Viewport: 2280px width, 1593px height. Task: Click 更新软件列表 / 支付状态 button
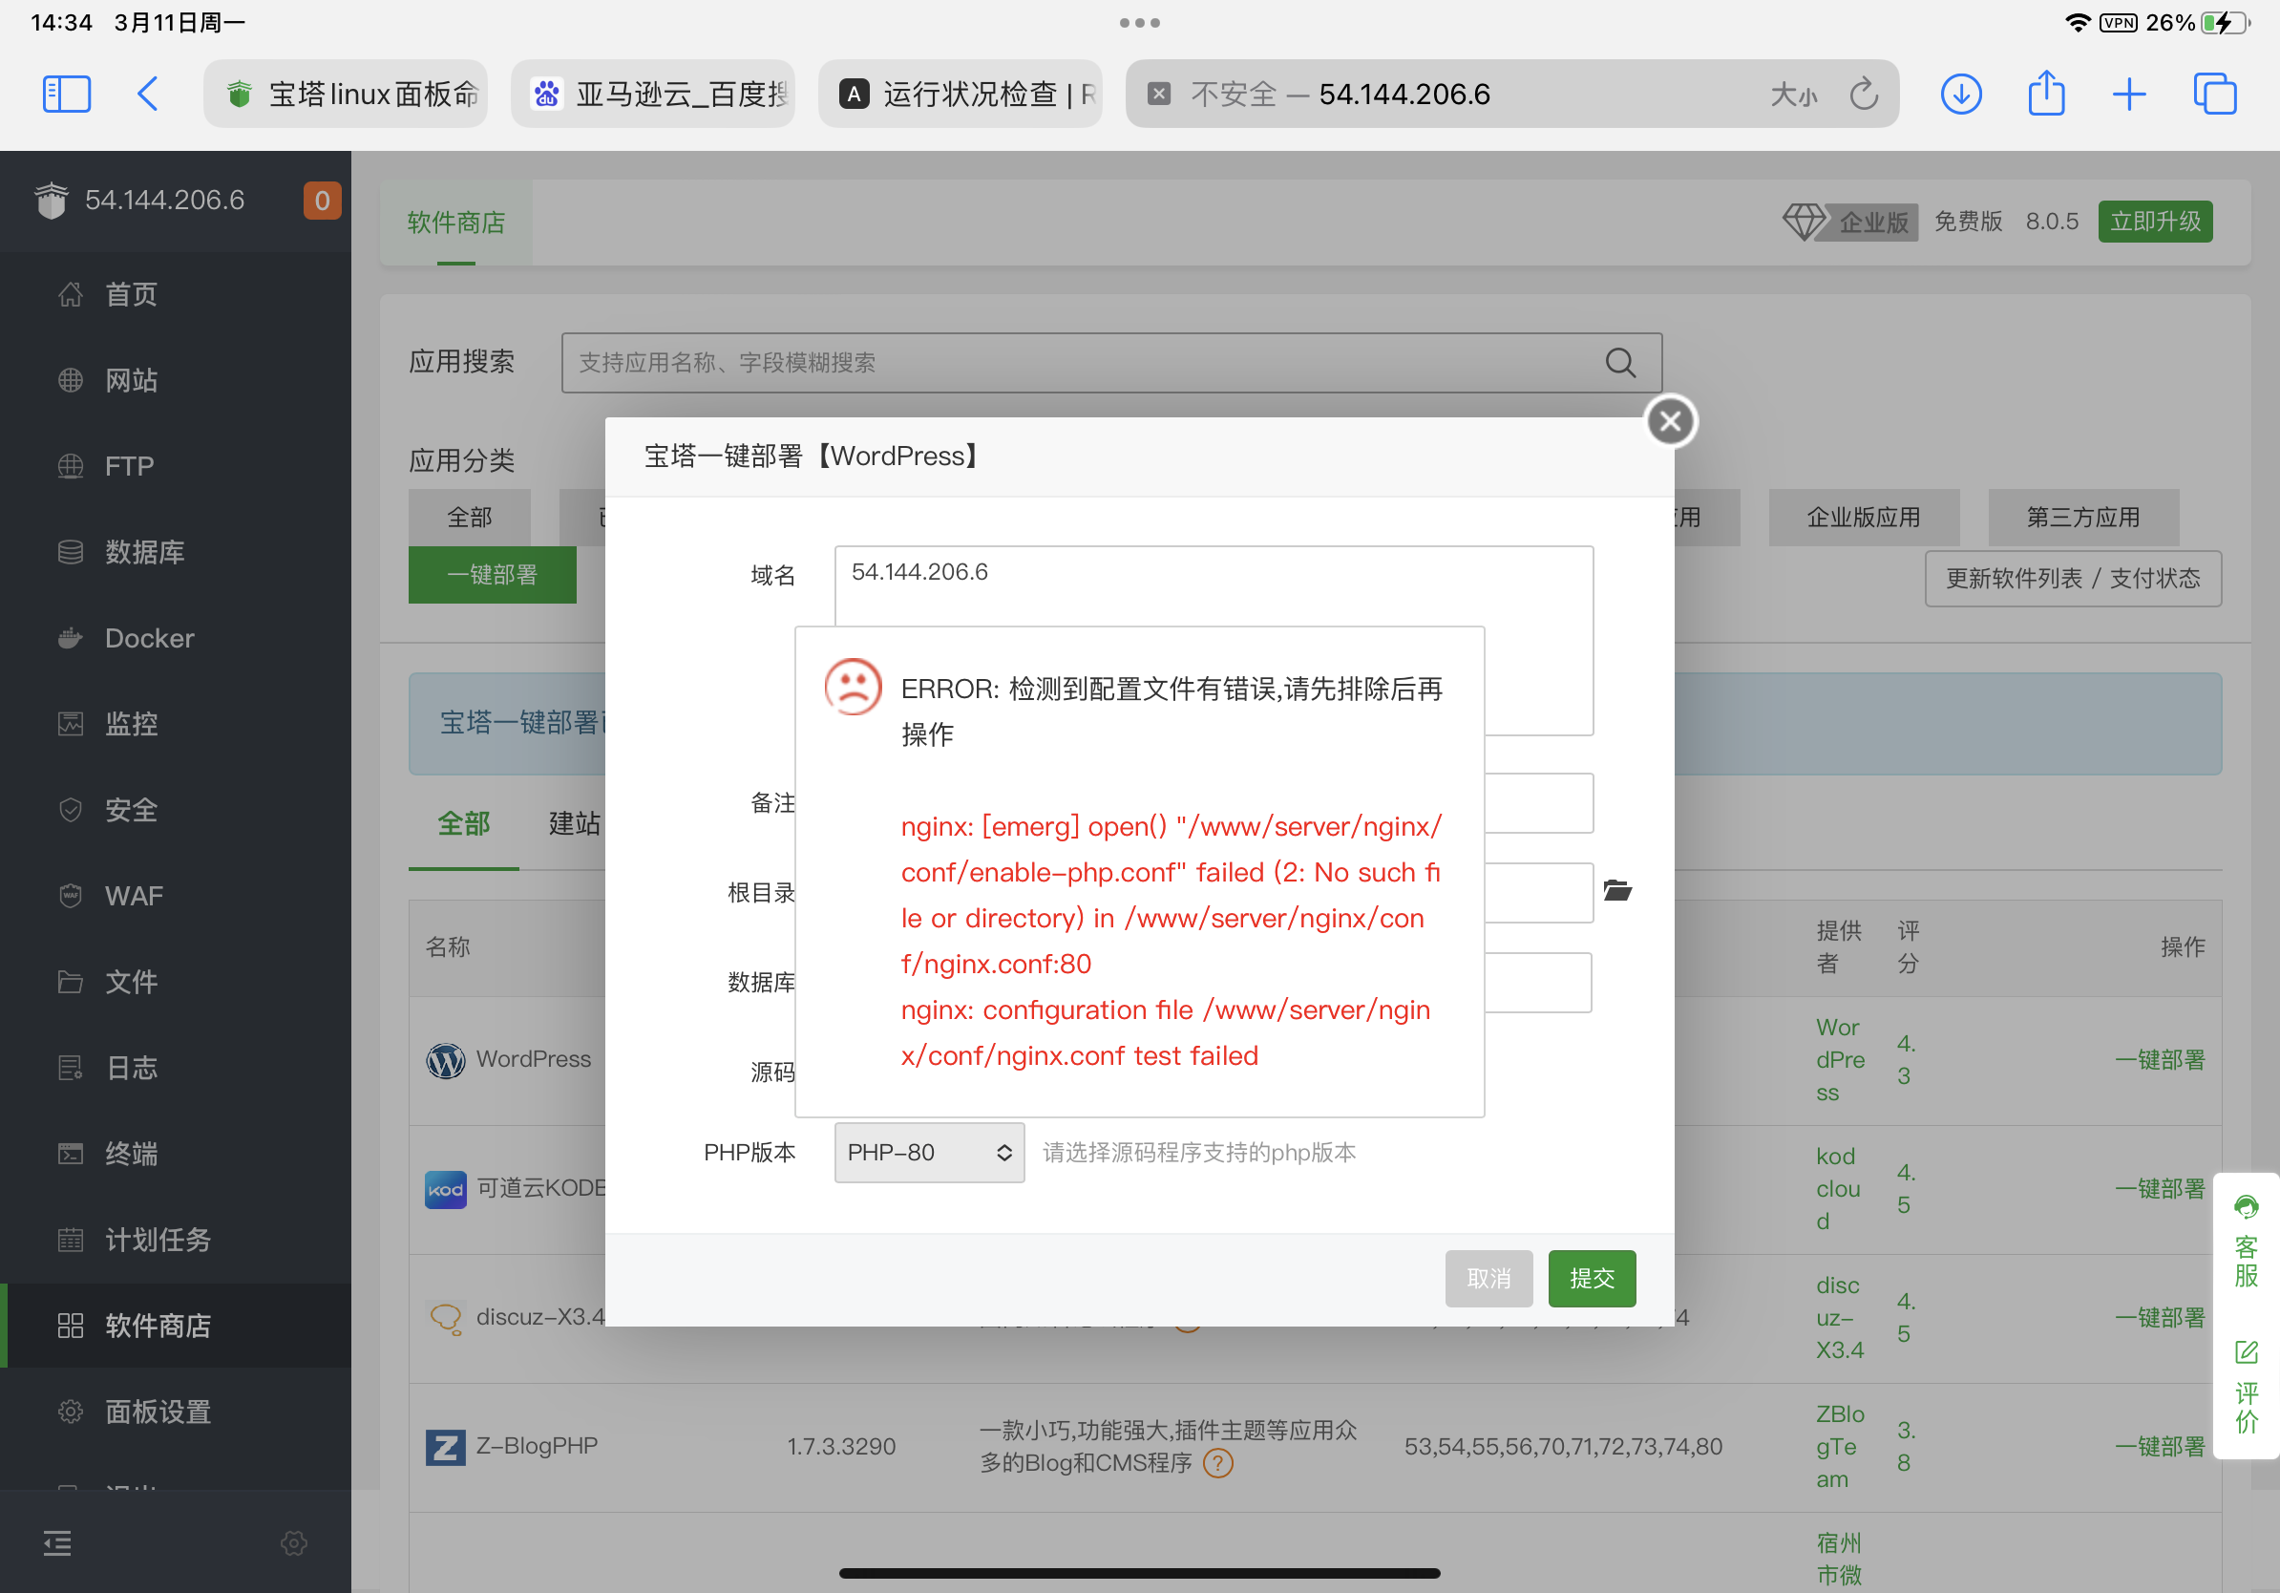coord(2073,579)
